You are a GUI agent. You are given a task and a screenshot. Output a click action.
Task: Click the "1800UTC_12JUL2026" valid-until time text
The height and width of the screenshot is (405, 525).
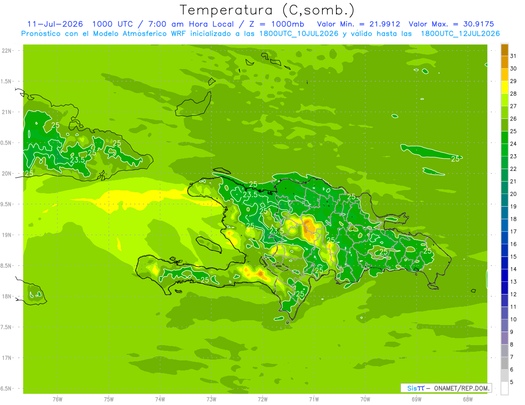[x=460, y=34]
